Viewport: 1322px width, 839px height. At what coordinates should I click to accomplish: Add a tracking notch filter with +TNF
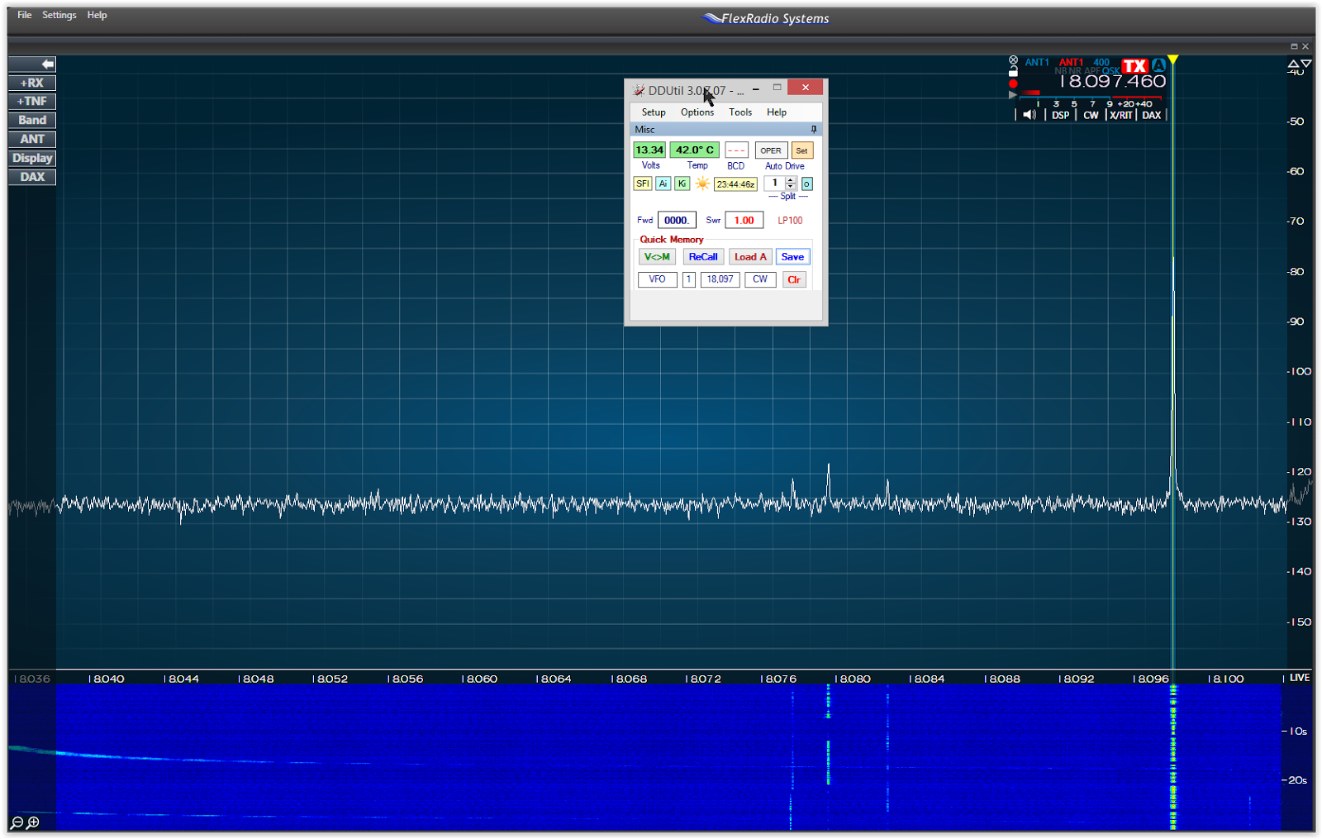32,101
